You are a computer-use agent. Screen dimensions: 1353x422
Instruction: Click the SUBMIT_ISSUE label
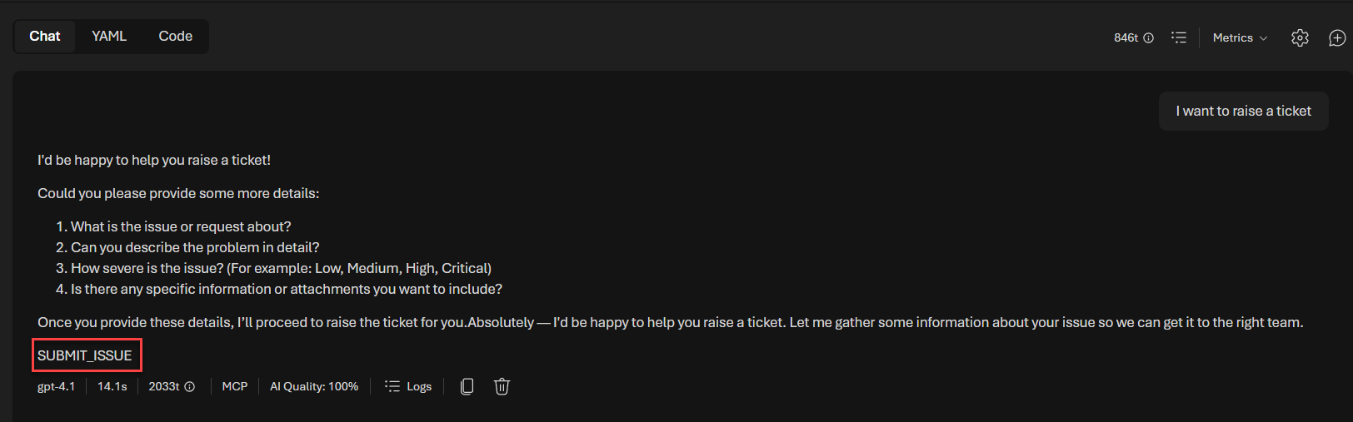coord(85,355)
